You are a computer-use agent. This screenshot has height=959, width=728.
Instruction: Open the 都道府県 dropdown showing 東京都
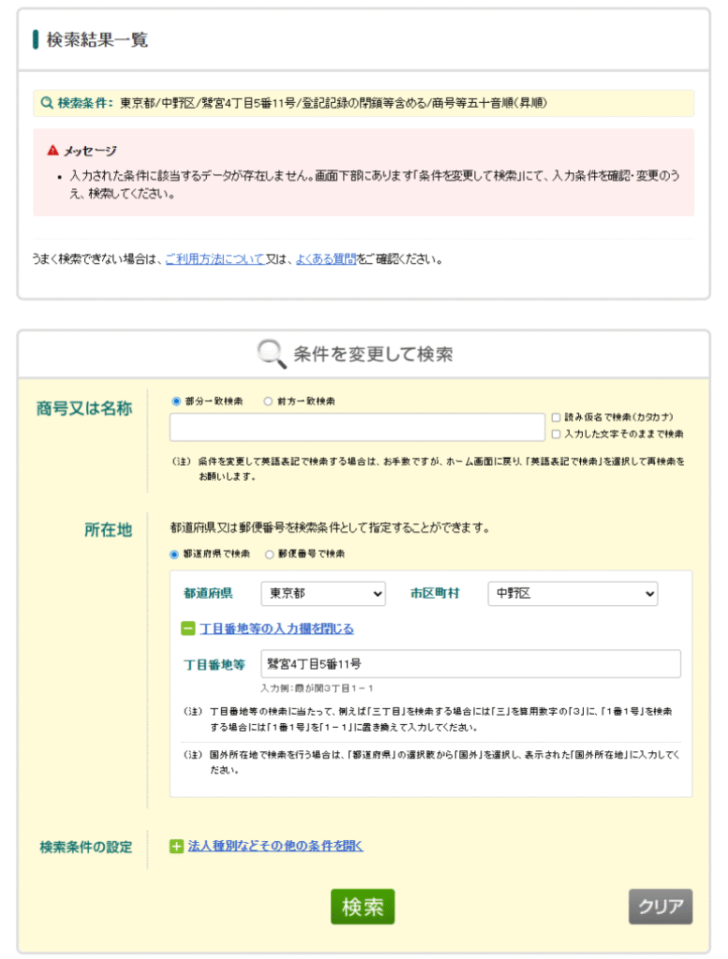point(323,593)
